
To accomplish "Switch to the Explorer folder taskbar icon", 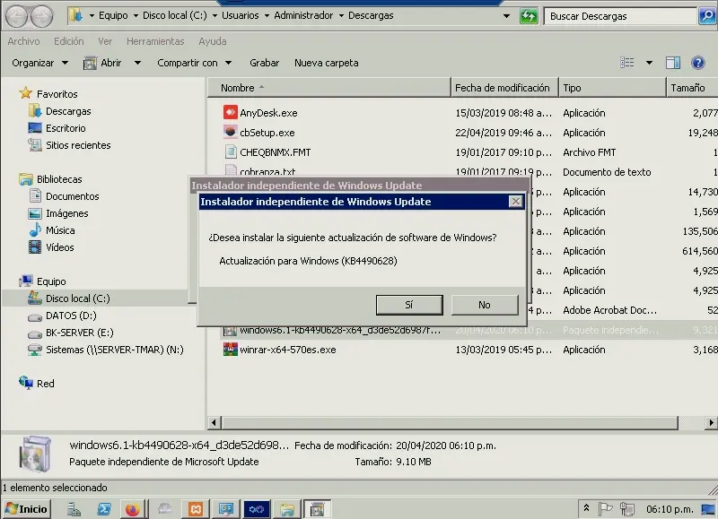I will (x=287, y=509).
